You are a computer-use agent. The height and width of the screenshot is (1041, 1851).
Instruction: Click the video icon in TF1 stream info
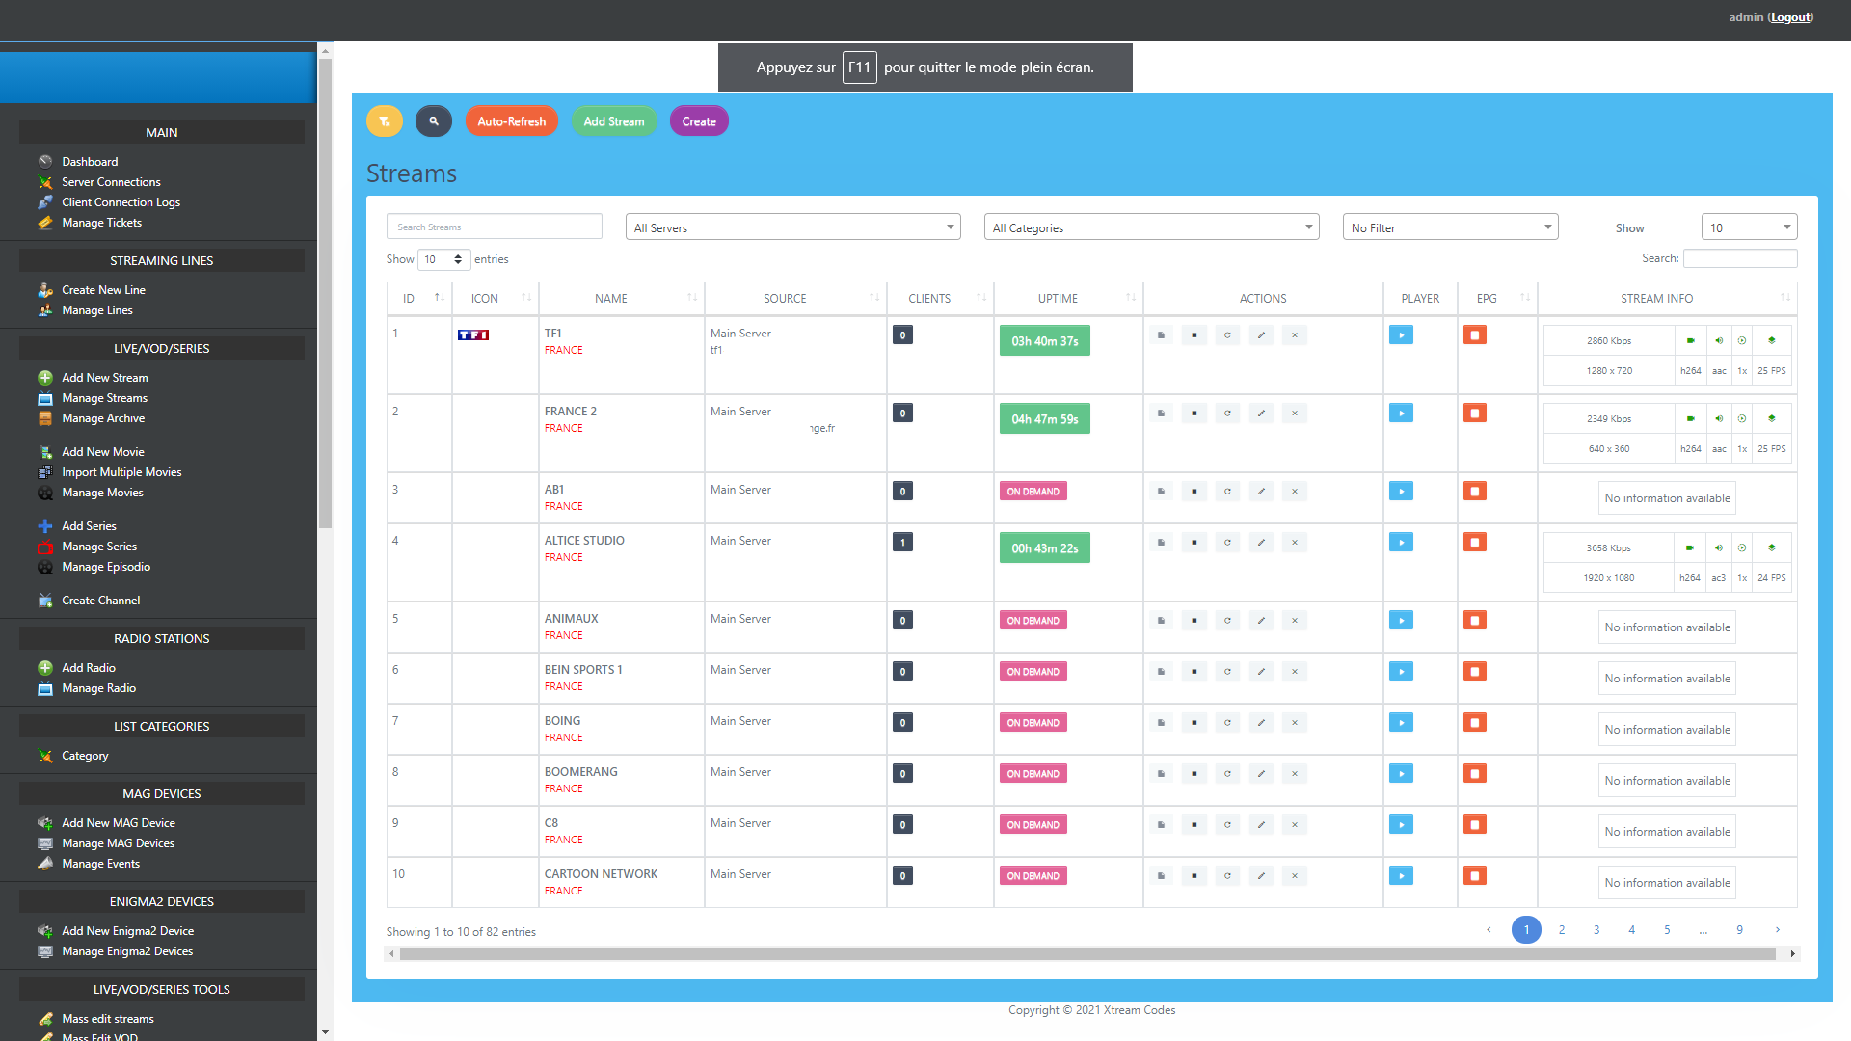[x=1690, y=341]
